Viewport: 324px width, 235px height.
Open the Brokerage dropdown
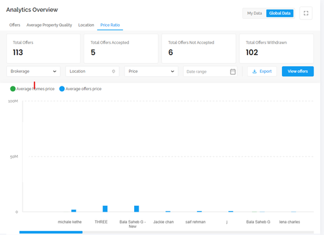tap(34, 71)
